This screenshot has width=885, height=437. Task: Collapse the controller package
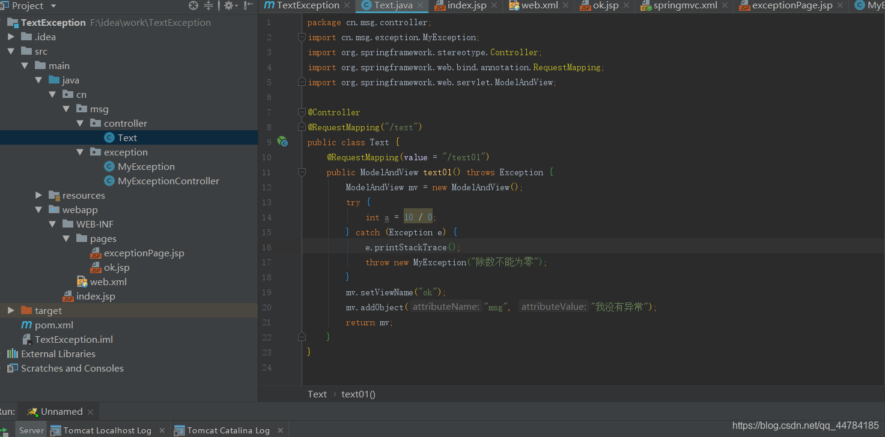(80, 124)
